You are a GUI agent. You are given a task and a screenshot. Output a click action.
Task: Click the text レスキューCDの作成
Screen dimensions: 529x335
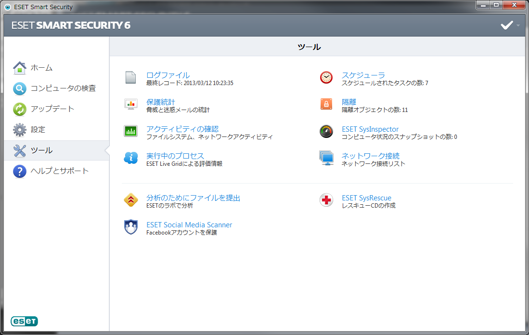point(368,206)
